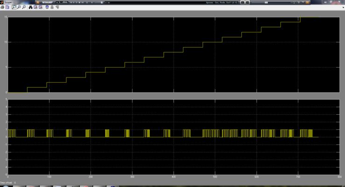This screenshot has height=187, width=345.
Task: Click the Winamp spectrum visualizer
Action: coord(62,2)
